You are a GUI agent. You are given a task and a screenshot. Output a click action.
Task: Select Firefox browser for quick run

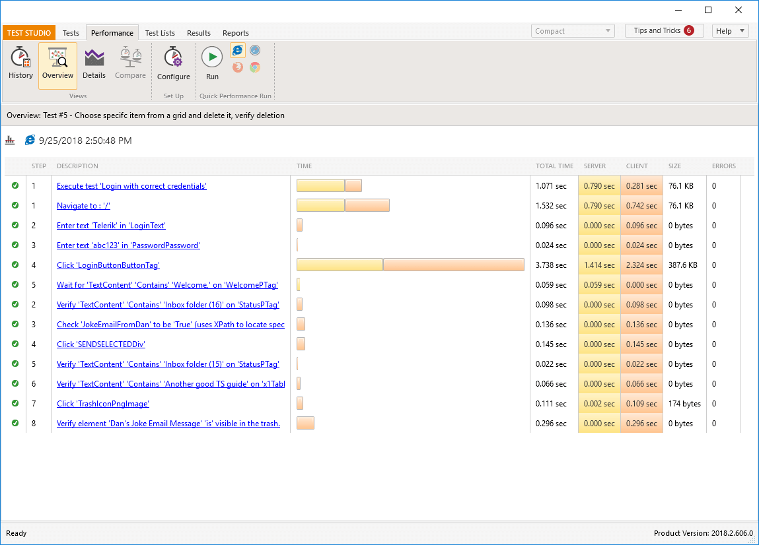(x=237, y=67)
